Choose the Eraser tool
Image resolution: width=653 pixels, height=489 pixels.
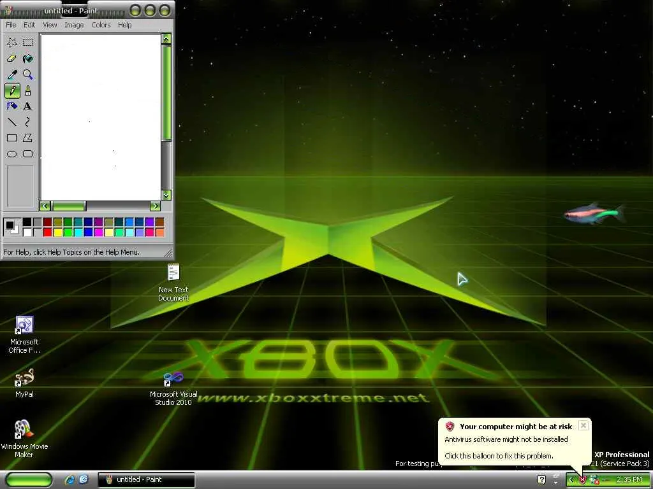coord(12,58)
